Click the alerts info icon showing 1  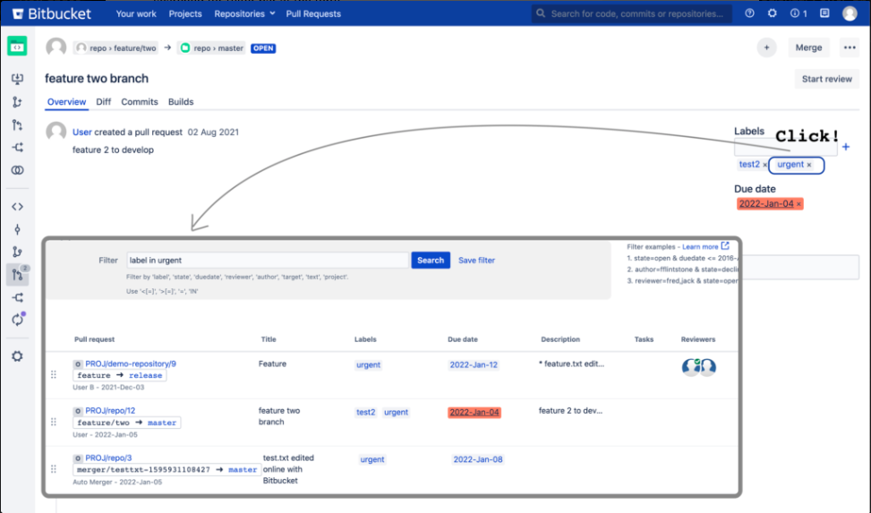(798, 13)
